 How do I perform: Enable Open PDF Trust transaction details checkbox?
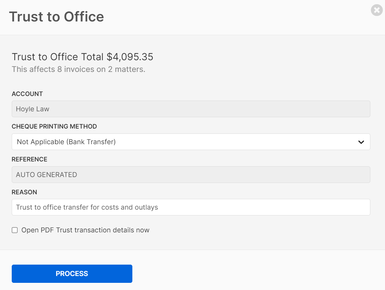click(15, 230)
